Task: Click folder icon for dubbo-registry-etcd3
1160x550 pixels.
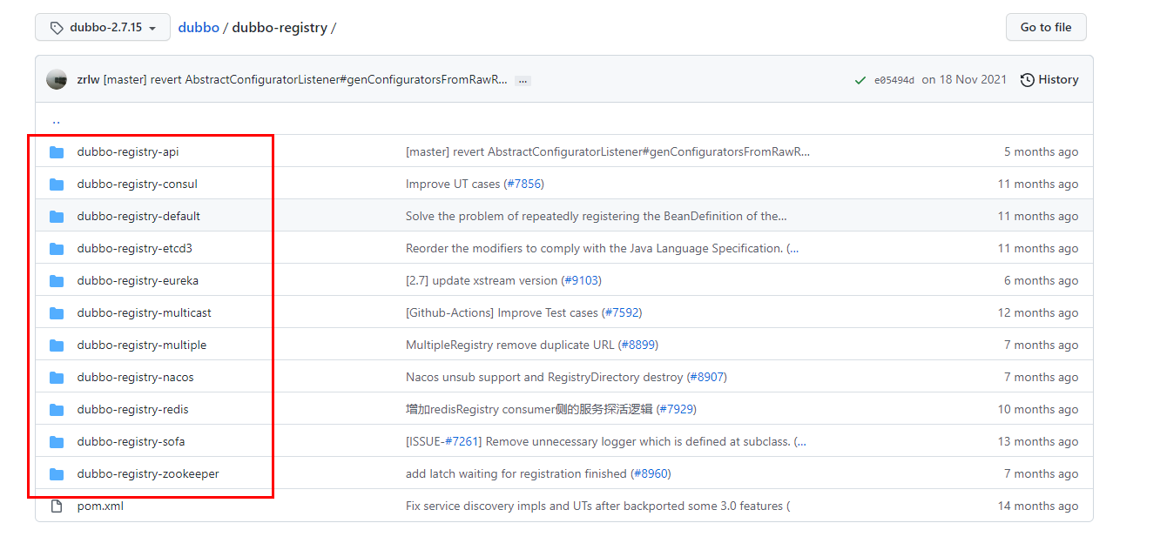Action: [57, 249]
